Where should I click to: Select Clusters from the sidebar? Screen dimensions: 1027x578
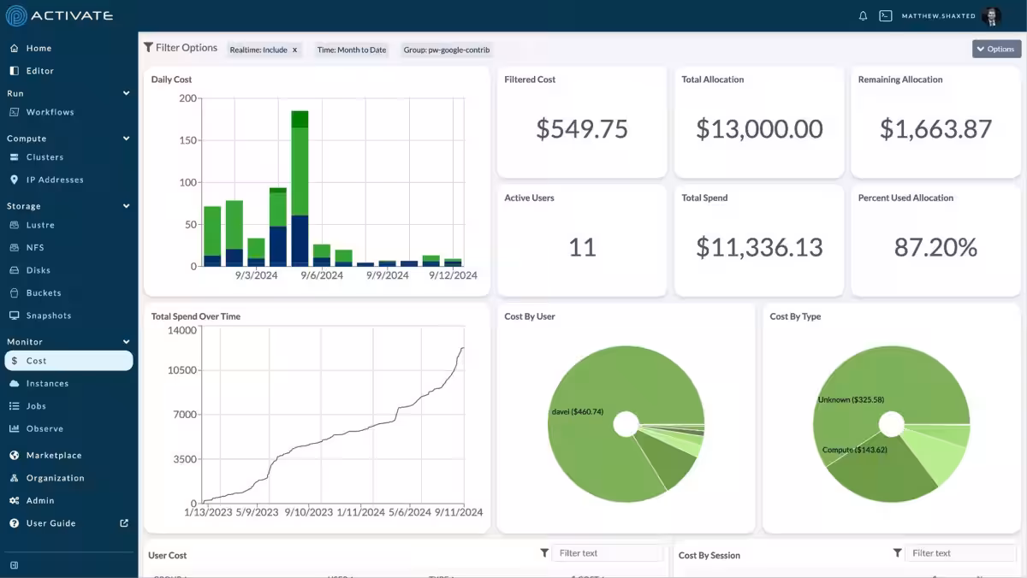[x=45, y=157]
